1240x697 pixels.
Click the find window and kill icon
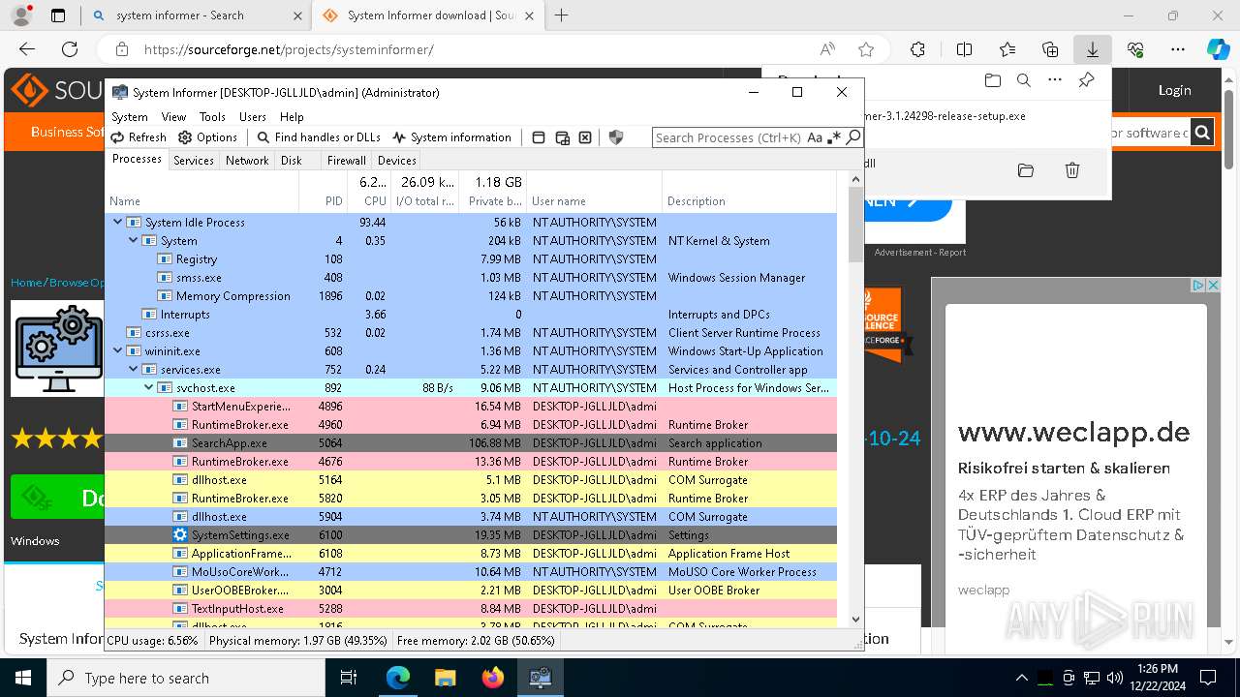click(585, 137)
